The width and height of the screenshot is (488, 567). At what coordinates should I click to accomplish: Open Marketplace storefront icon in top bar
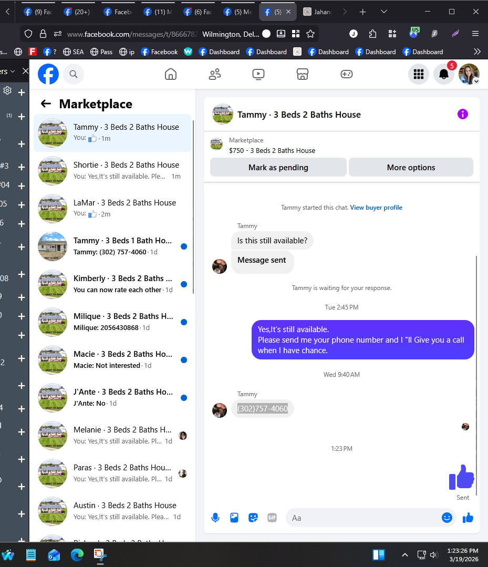coord(303,74)
